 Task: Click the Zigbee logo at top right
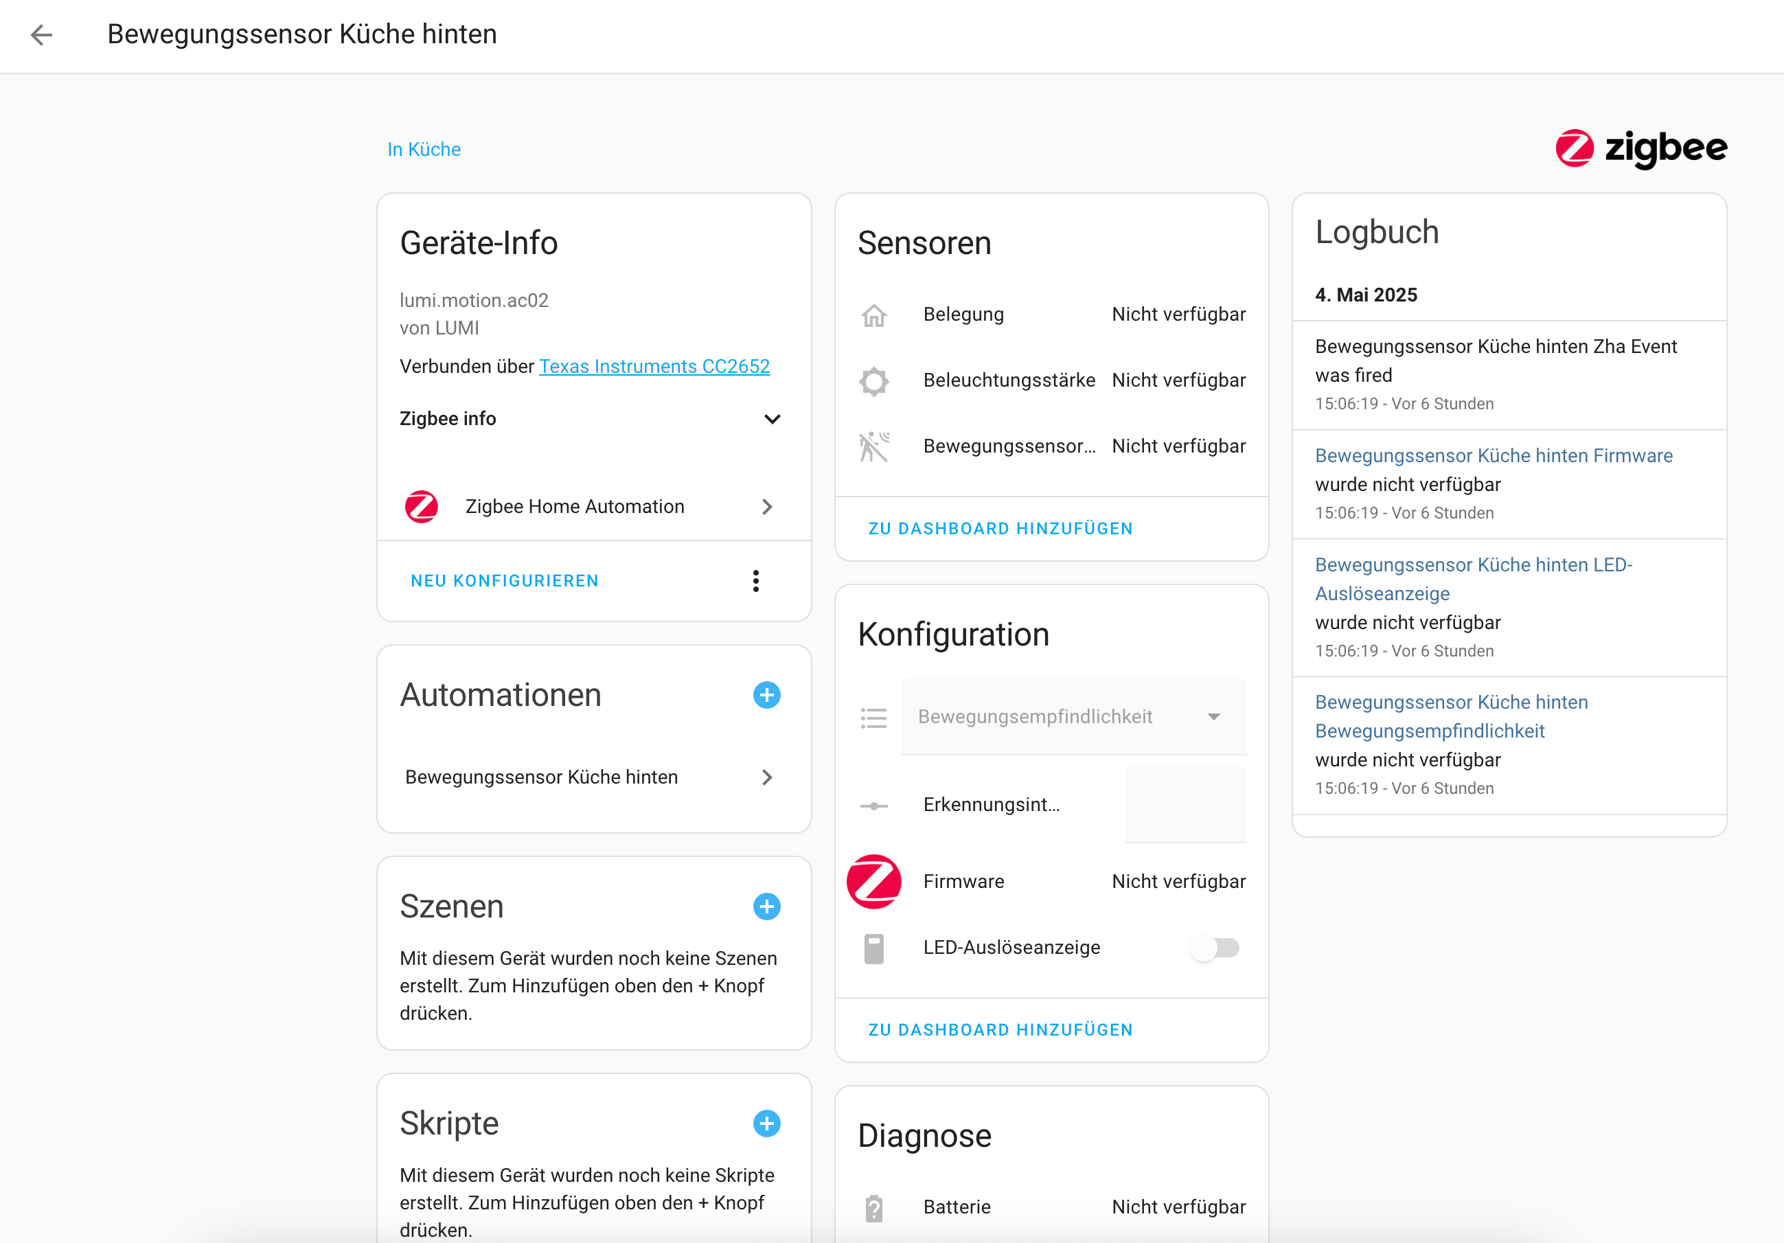click(1641, 148)
